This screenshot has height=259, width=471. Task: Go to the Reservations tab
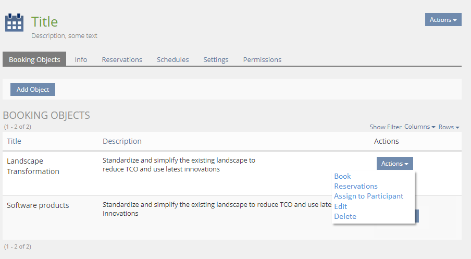(x=122, y=59)
